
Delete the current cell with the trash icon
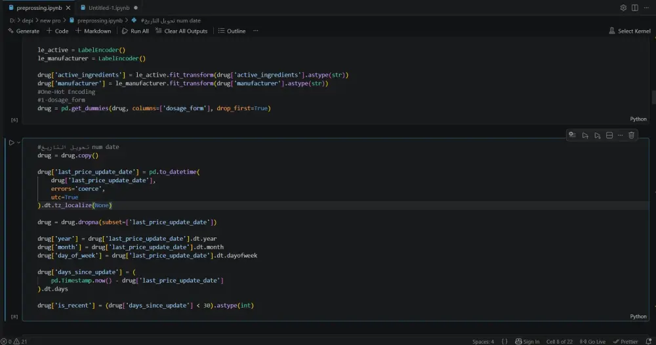tap(632, 135)
